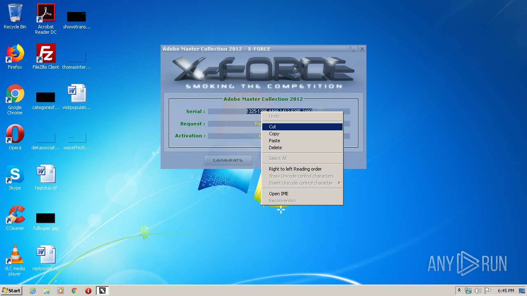Screen dimensions: 527x296
Task: Launch Opera desktop shortcut
Action: [15, 137]
